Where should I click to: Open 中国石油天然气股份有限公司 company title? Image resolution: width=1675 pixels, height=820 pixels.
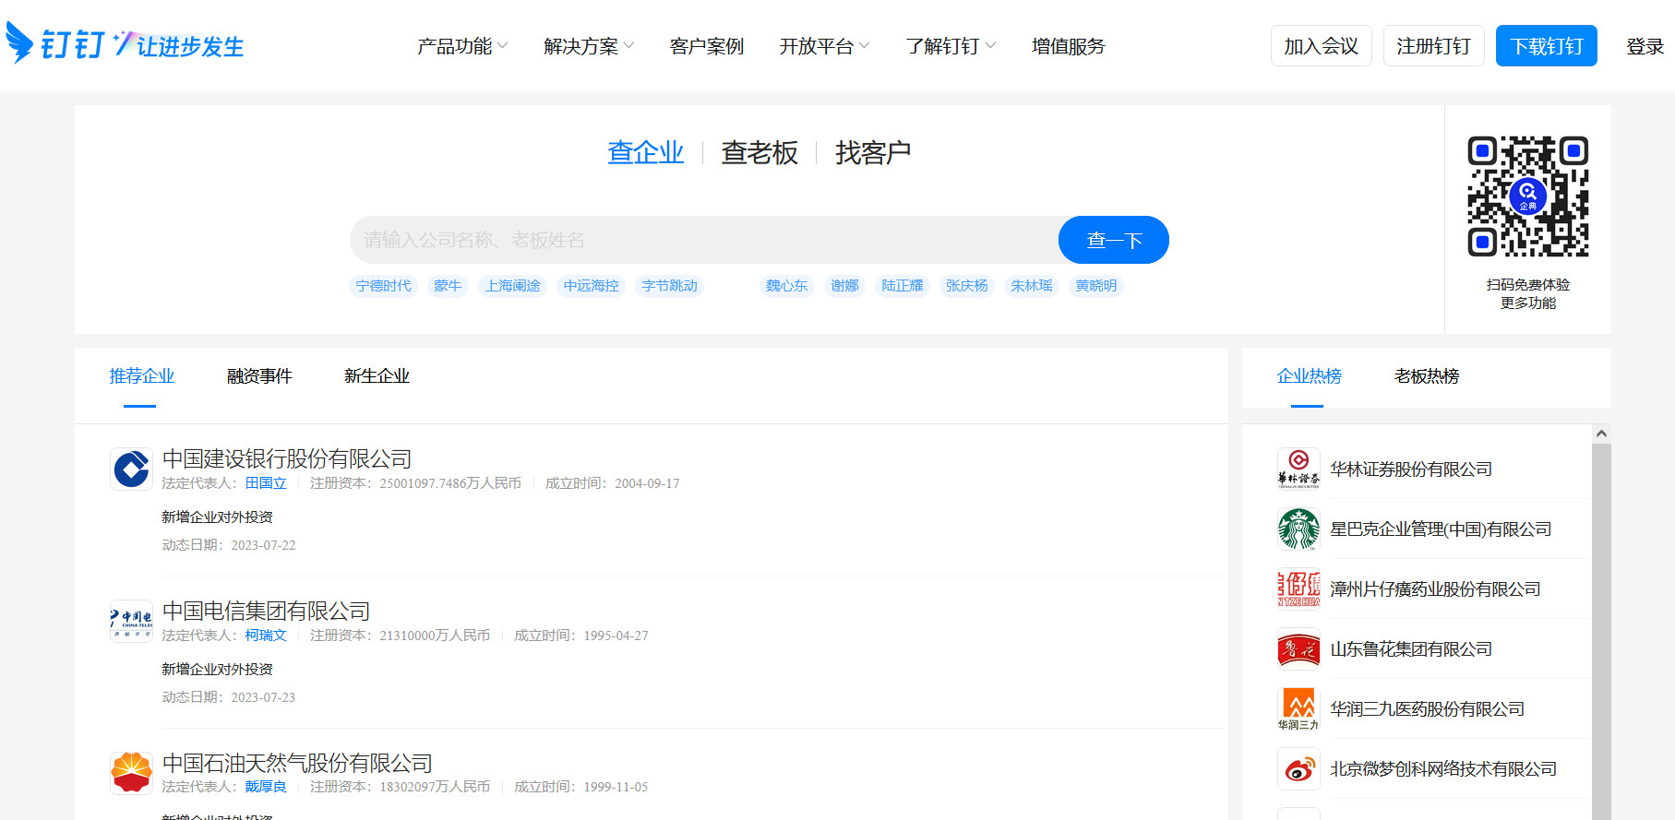click(297, 763)
